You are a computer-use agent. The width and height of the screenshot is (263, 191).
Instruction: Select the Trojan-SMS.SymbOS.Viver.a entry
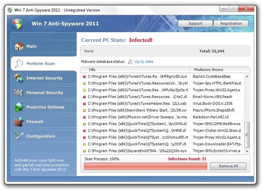[x=216, y=151]
